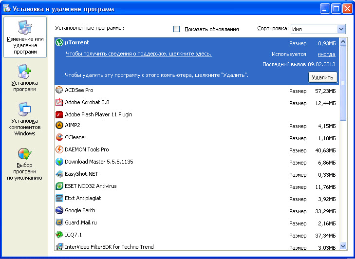Image resolution: width=355 pixels, height=259 pixels.
Task: Click the ICQ7.1 flower icon
Action: [x=59, y=235]
